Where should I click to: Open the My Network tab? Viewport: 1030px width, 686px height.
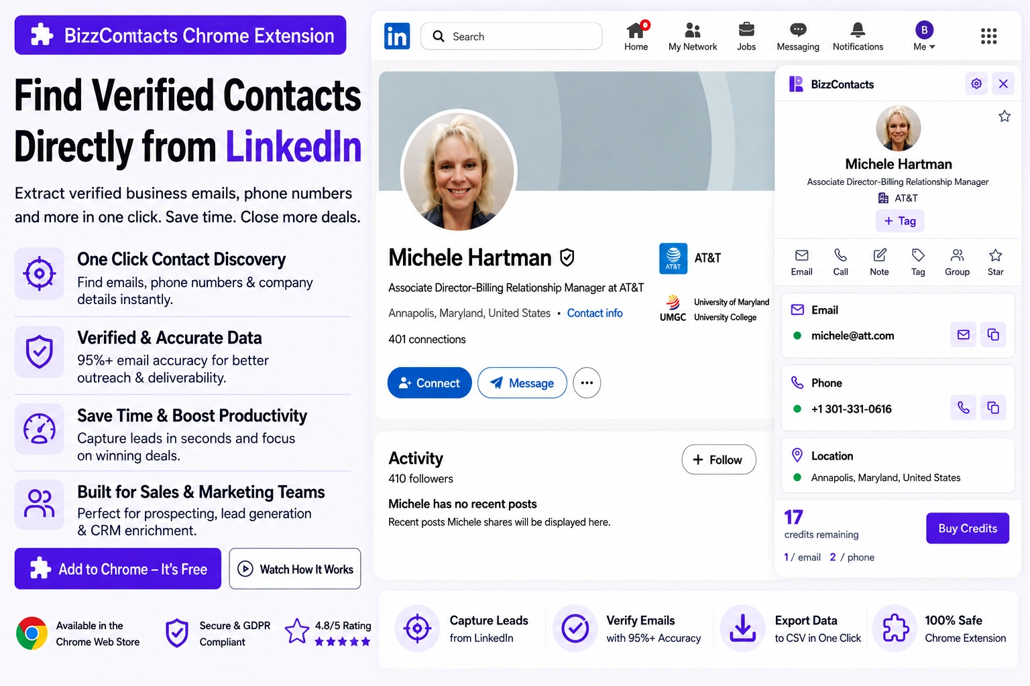pyautogui.click(x=693, y=36)
